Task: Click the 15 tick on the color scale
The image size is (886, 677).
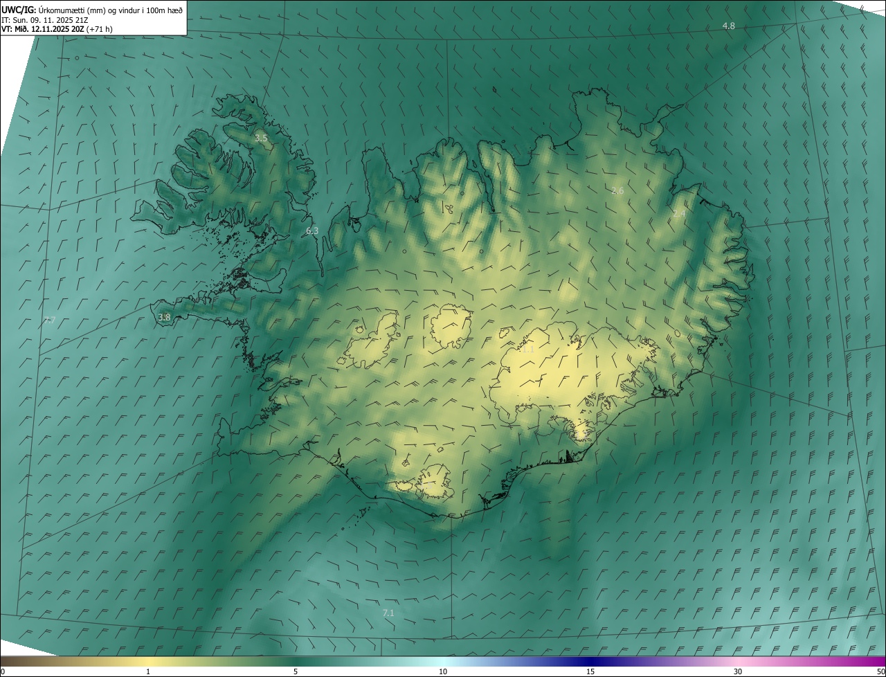Action: click(x=590, y=671)
